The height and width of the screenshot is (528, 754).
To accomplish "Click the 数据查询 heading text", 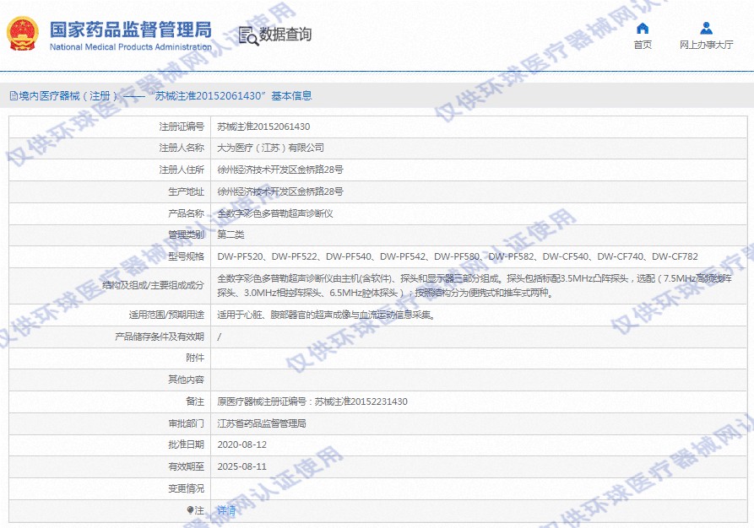I will (x=285, y=34).
